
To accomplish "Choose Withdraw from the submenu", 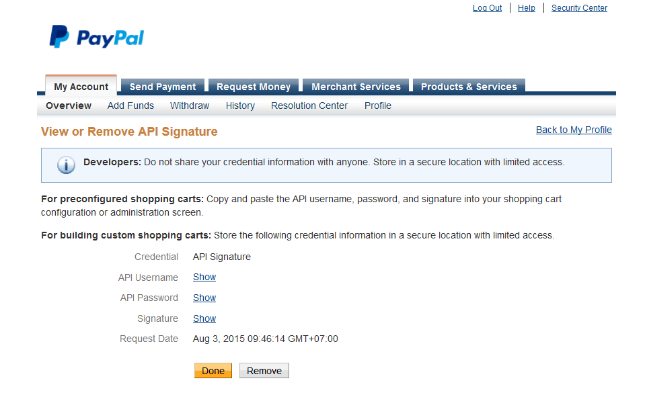I will 190,105.
